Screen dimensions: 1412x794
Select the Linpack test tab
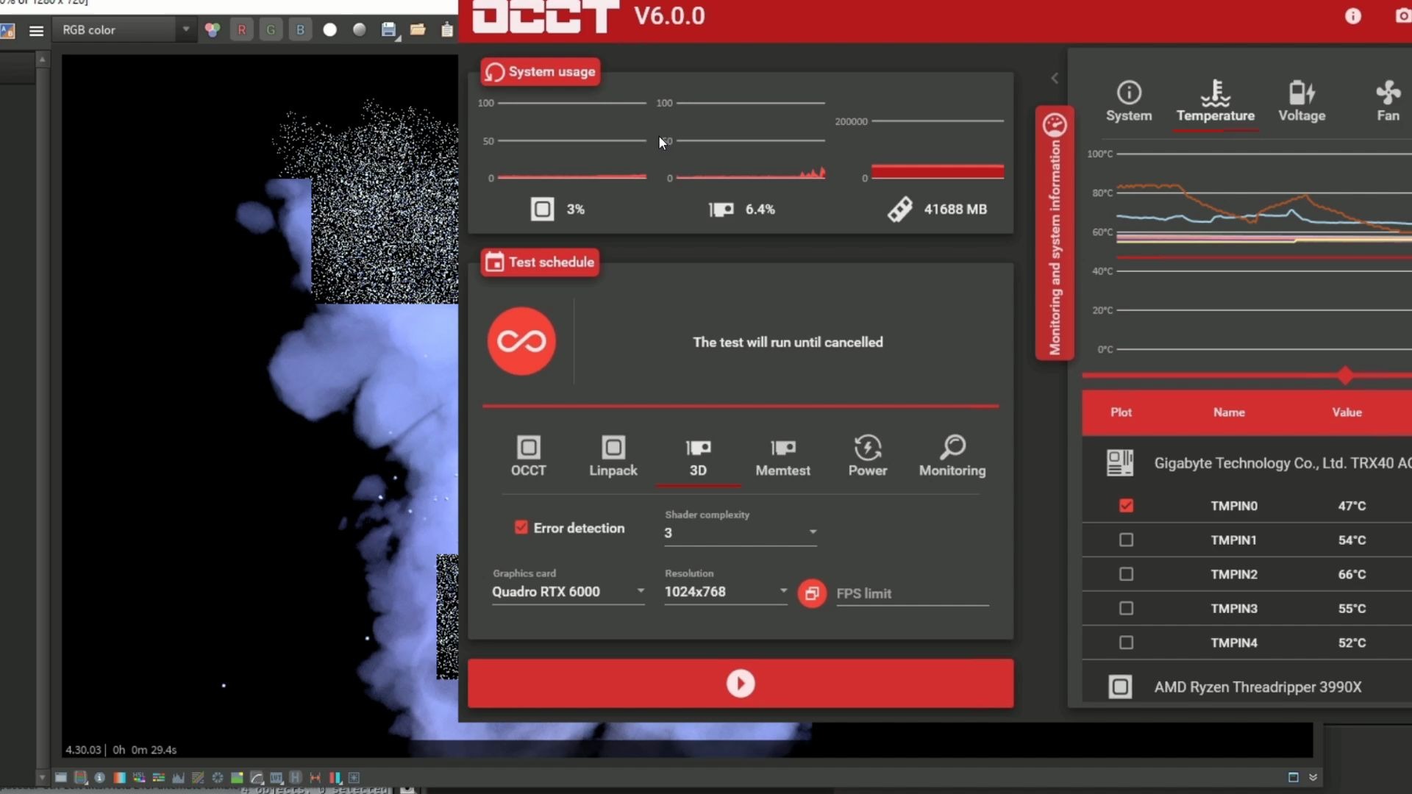click(x=613, y=457)
